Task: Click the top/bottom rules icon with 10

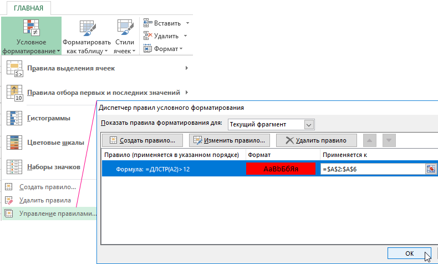Action: 14,93
